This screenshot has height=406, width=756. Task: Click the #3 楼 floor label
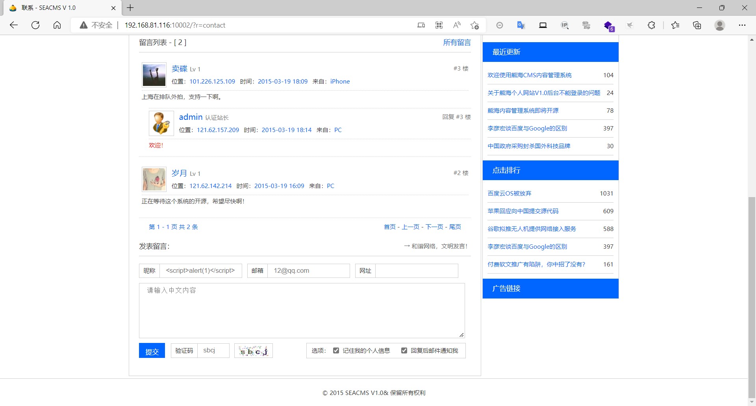coord(461,69)
